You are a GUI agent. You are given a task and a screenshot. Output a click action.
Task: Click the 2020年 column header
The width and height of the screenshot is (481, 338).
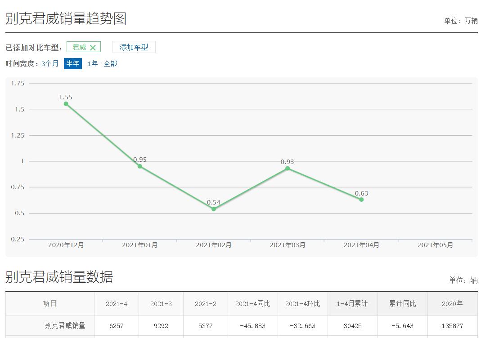click(x=452, y=304)
